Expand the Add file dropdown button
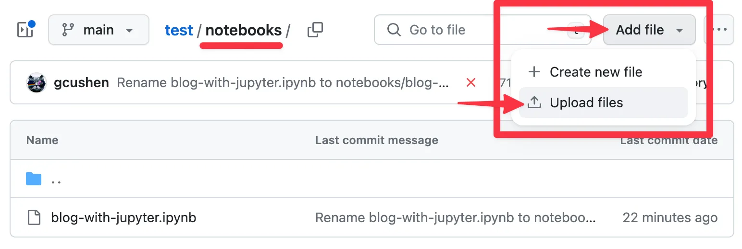742x249 pixels. (x=649, y=30)
